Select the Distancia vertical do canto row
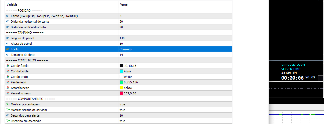This screenshot has height=124, width=324. pyautogui.click(x=119, y=27)
